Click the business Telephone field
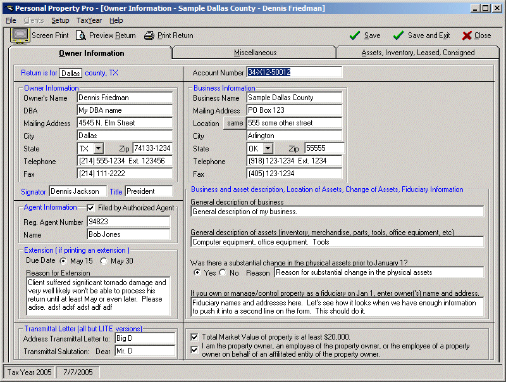 click(294, 161)
